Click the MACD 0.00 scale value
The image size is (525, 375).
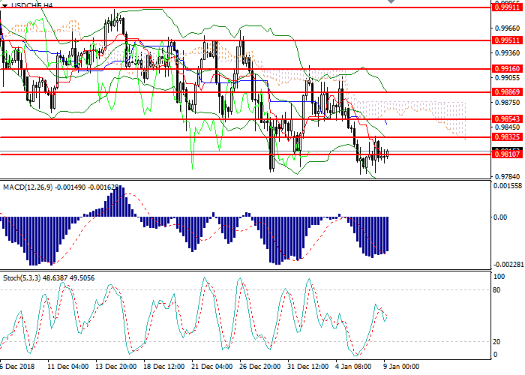tap(499, 217)
